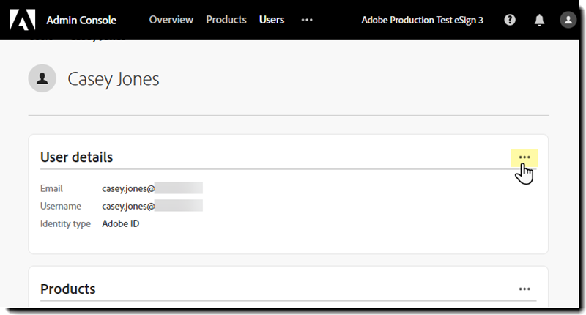Select organization Adobe Production Test eSign 3
This screenshot has width=586, height=315.
click(x=423, y=21)
